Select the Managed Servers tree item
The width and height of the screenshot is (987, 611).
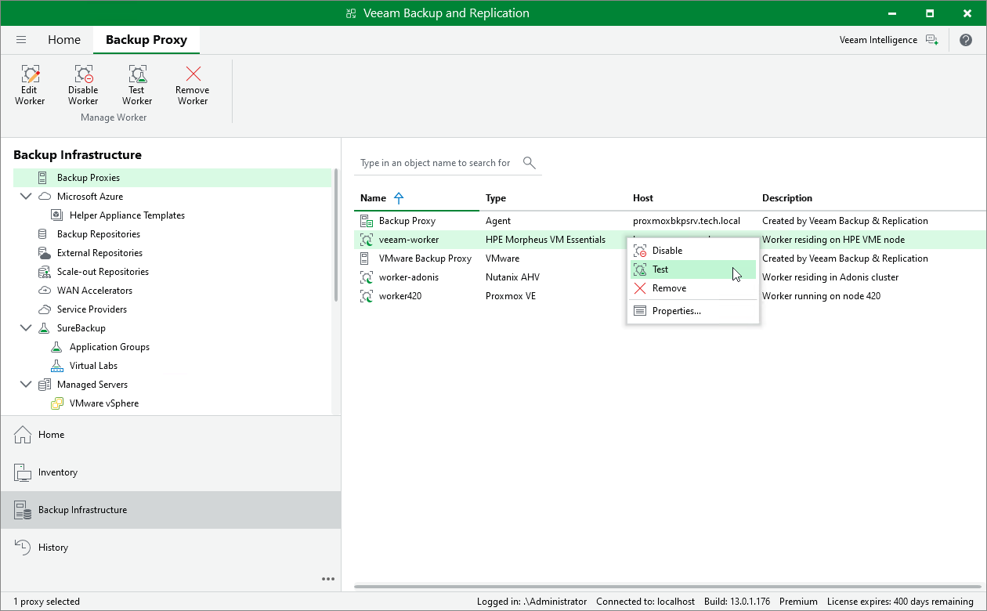pyautogui.click(x=92, y=385)
